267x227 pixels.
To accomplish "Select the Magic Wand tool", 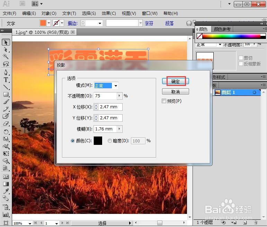I will tap(6, 56).
